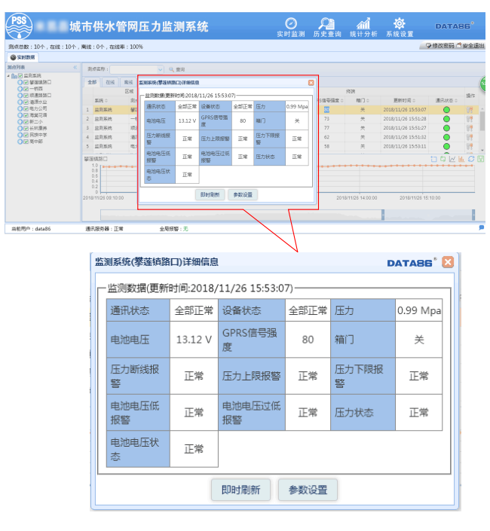This screenshot has width=490, height=531.
Task: Click the 安全退出 logout link
Action: (x=470, y=46)
